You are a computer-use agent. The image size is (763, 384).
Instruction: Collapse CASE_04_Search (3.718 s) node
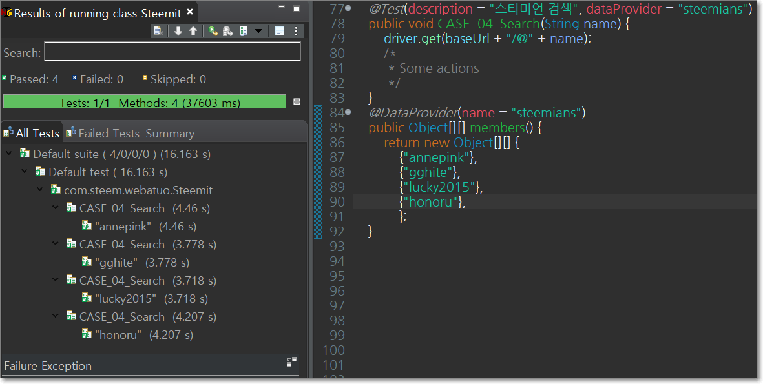click(56, 280)
